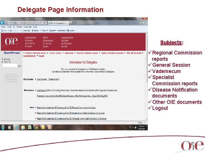Click the Ayuda help question icon
The image size is (205, 154).
[x=68, y=31]
